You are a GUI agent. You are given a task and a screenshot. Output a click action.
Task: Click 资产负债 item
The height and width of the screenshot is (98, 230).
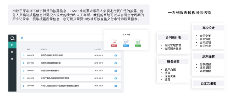pyautogui.click(x=170, y=69)
